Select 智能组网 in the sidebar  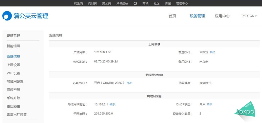pyautogui.click(x=13, y=46)
